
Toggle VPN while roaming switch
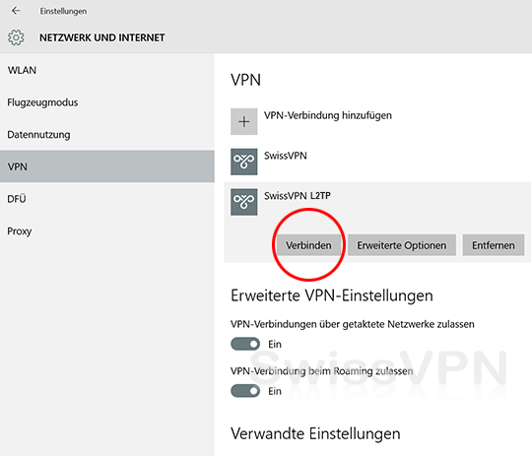click(245, 391)
